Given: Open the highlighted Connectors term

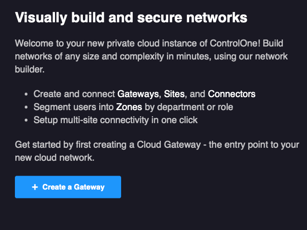Looking at the screenshot, I should [232, 94].
